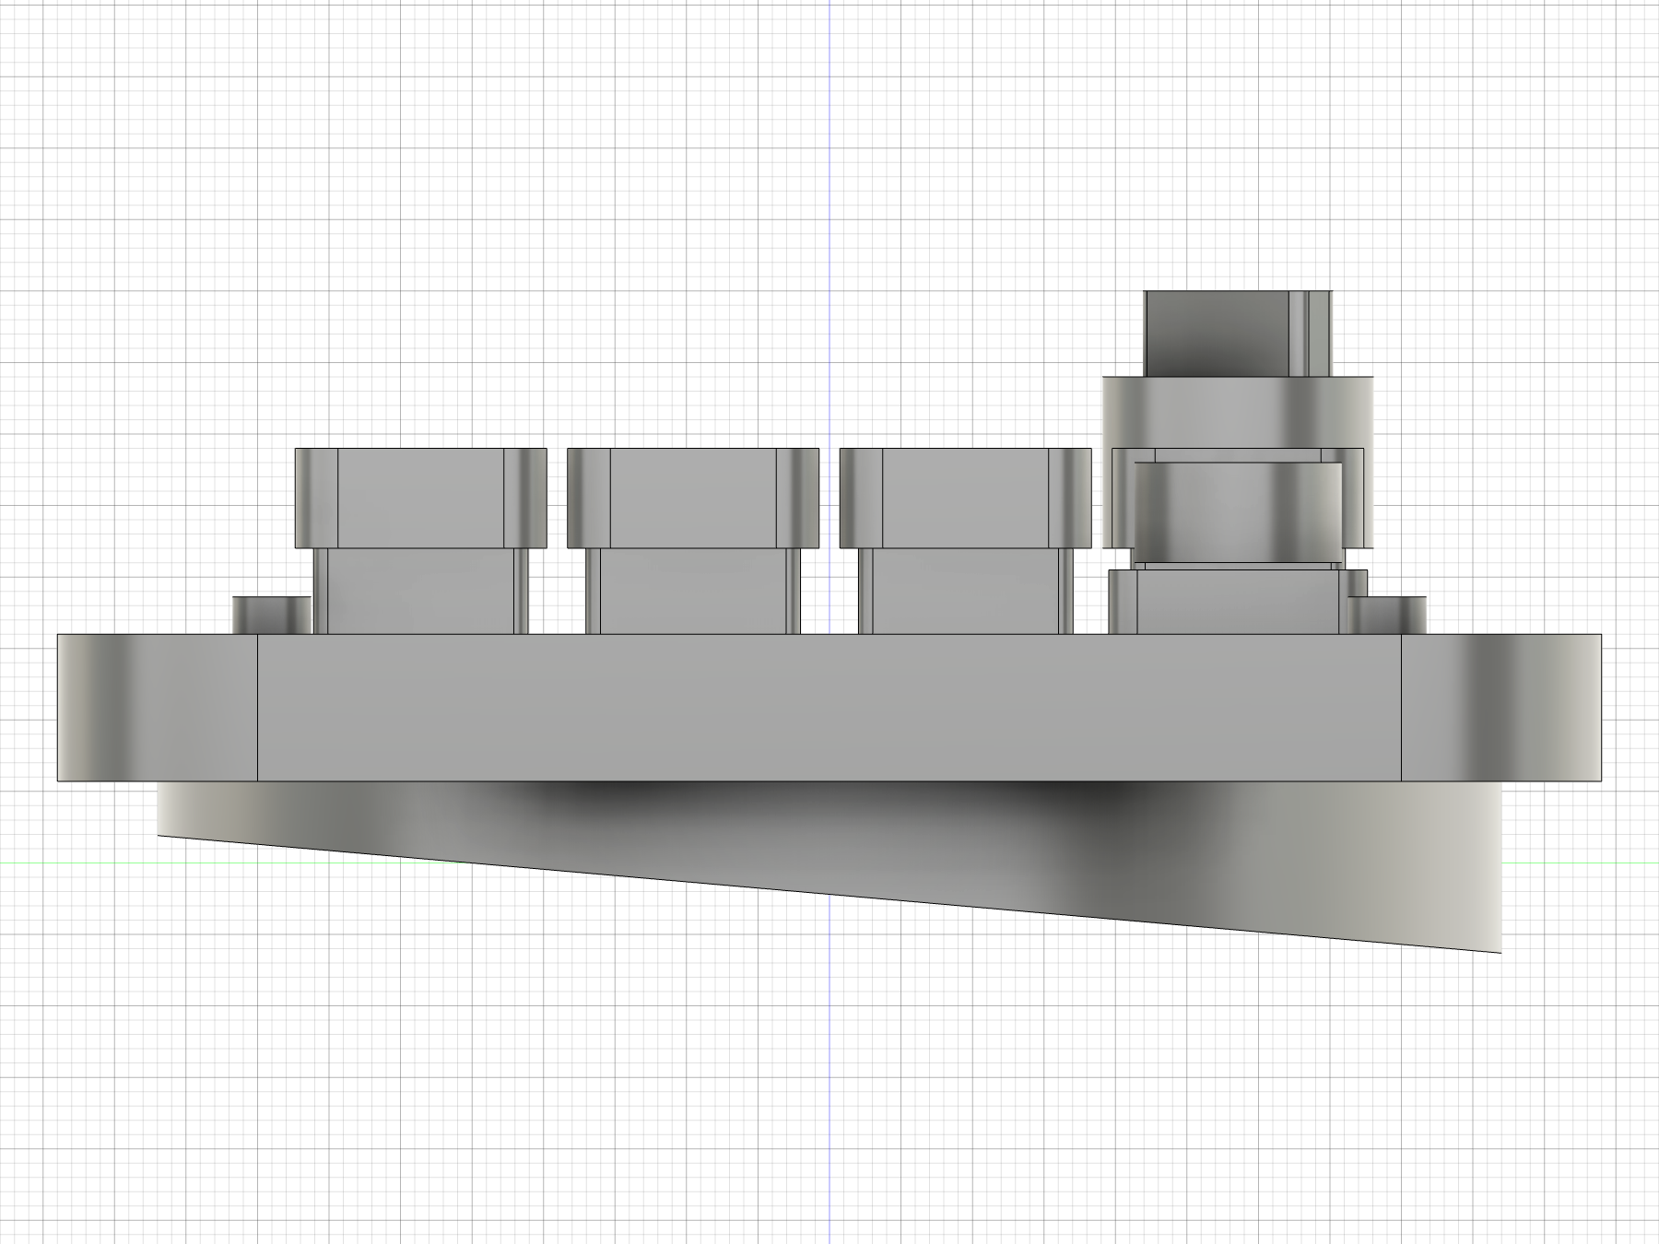
Task: Click the flat front face of the base plate
Action: [829, 708]
